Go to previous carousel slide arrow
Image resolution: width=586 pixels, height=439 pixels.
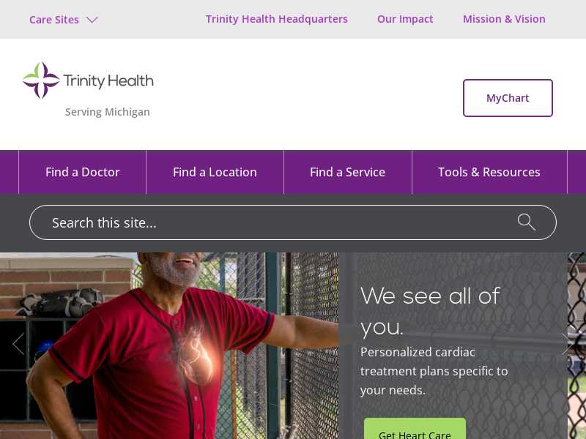(x=18, y=344)
